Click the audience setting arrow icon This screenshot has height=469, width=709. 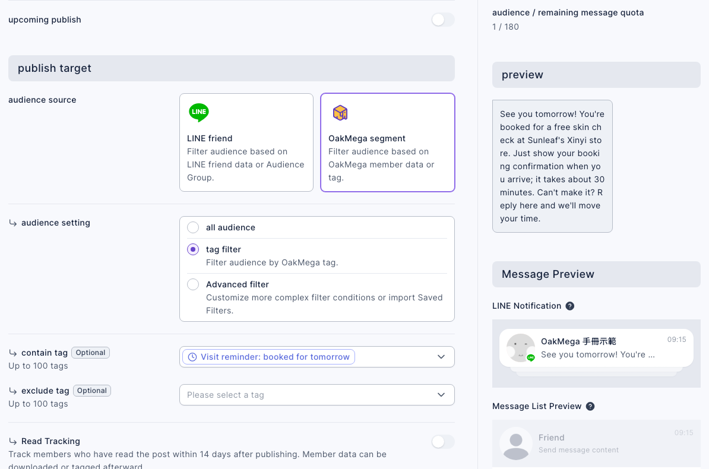13,223
